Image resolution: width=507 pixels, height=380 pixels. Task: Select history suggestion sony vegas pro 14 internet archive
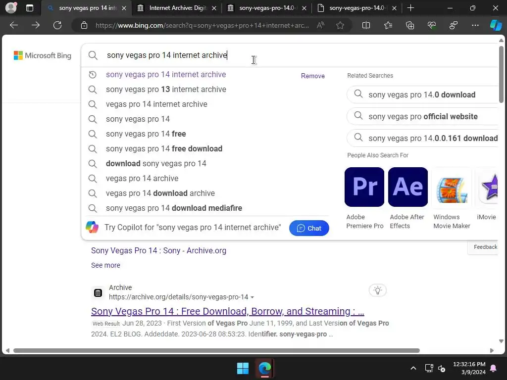[x=166, y=75]
